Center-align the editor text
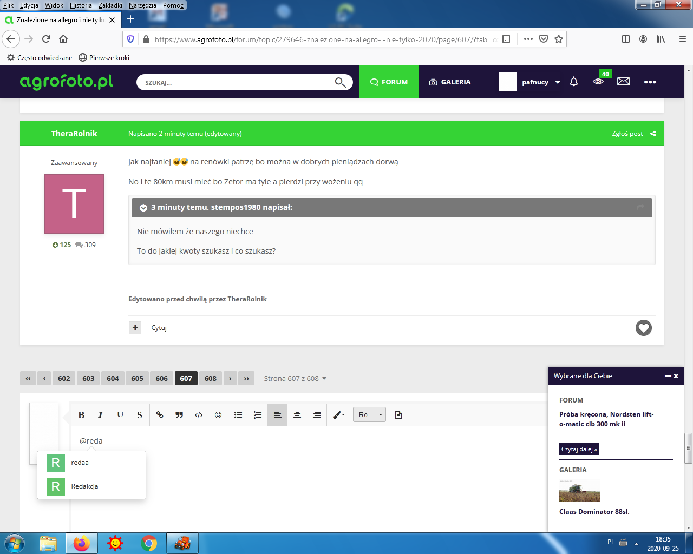 297,415
